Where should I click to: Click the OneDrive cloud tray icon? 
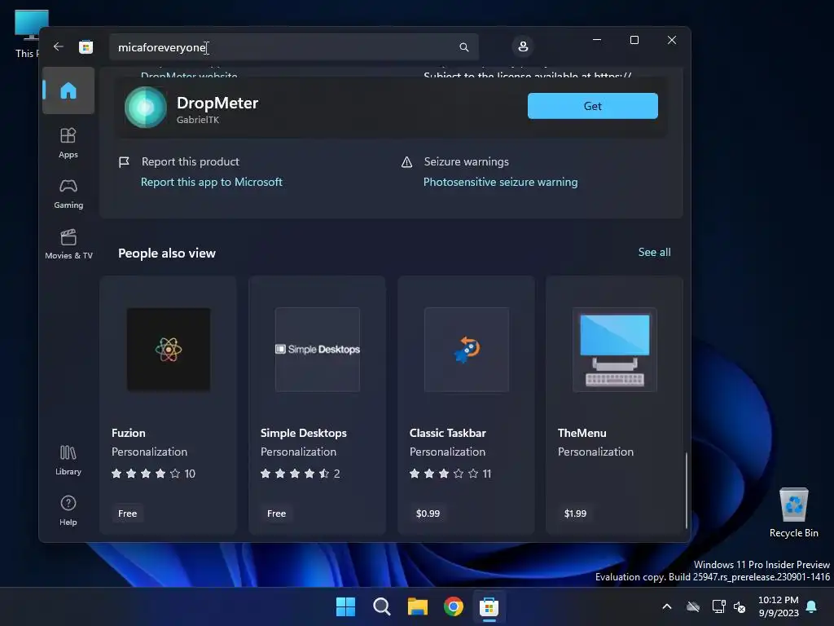(692, 606)
